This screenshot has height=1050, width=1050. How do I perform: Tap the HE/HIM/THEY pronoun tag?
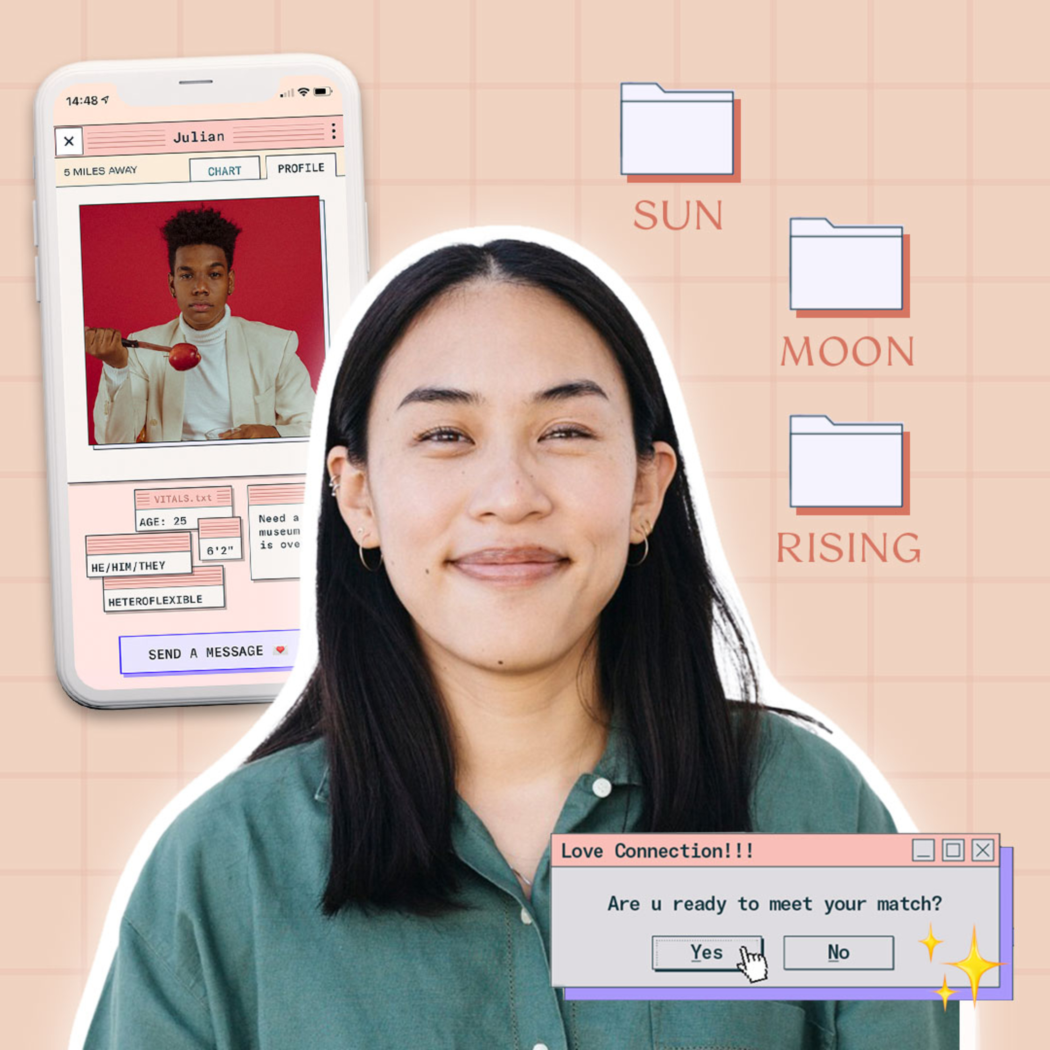coord(128,567)
